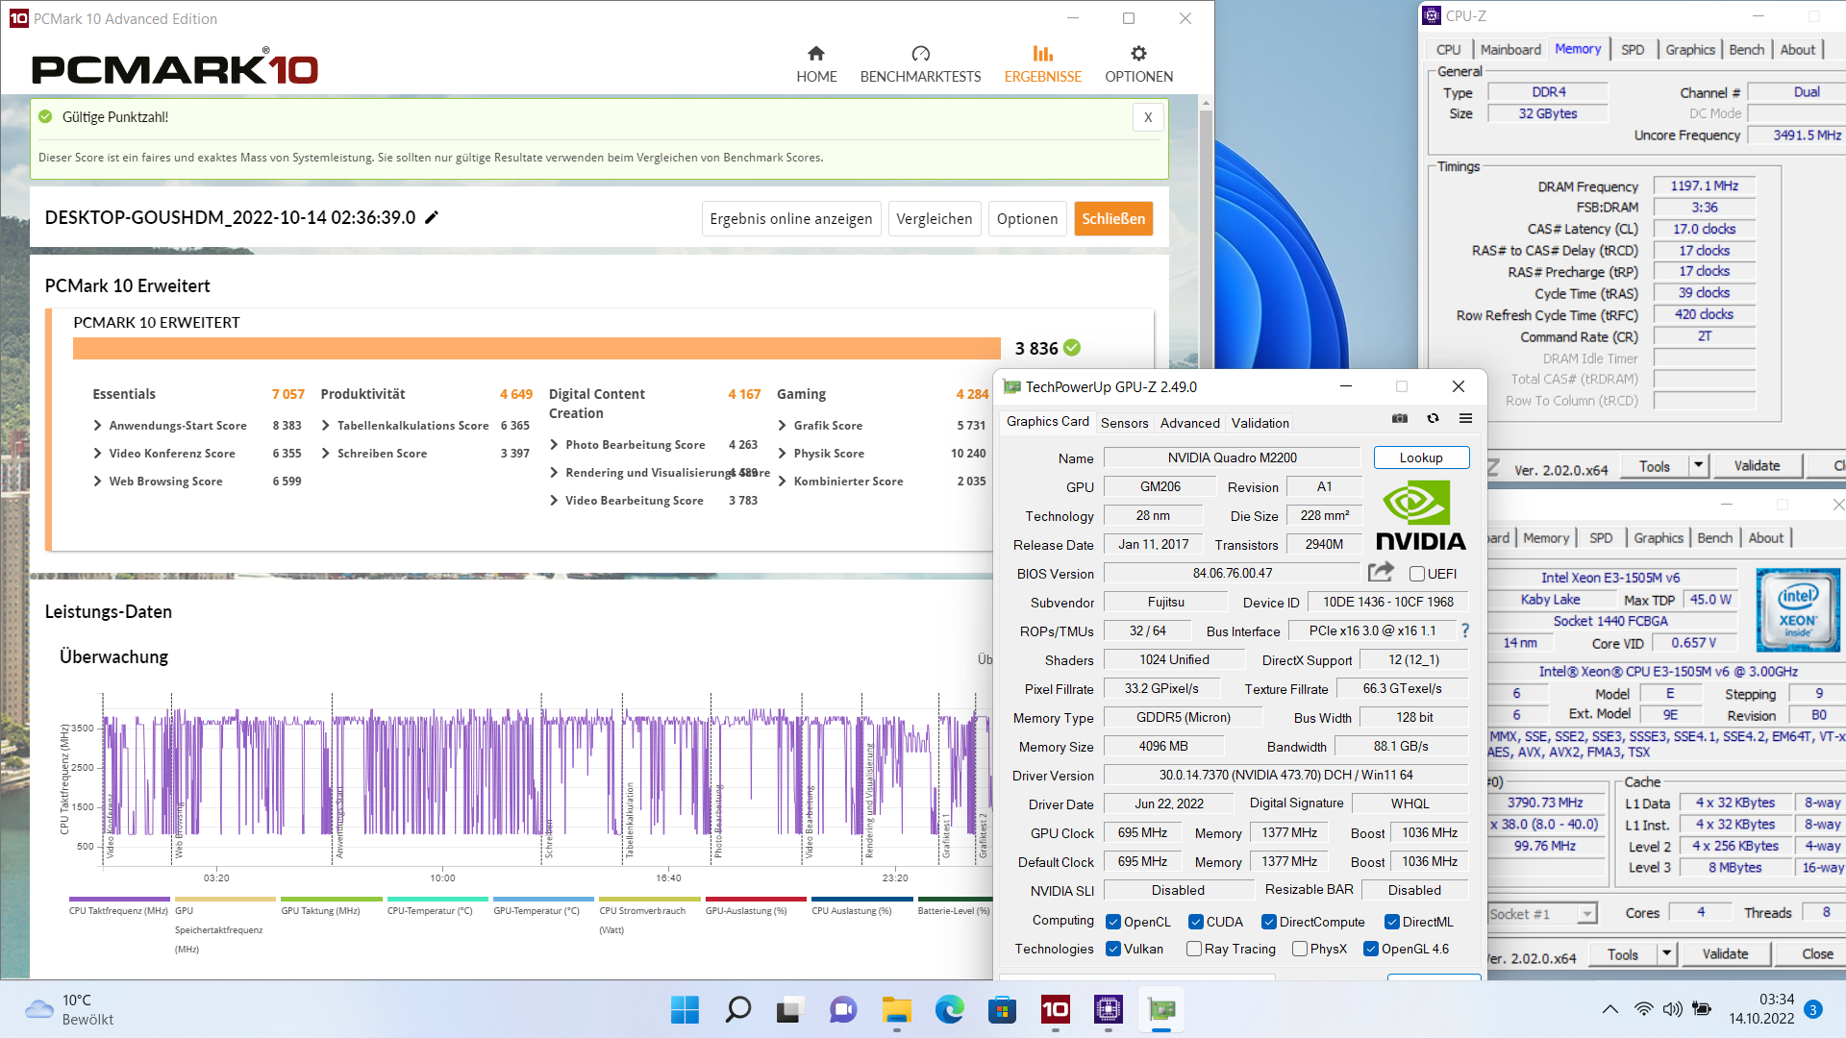
Task: Click Ergebnis online anzeigen button
Action: (x=791, y=218)
